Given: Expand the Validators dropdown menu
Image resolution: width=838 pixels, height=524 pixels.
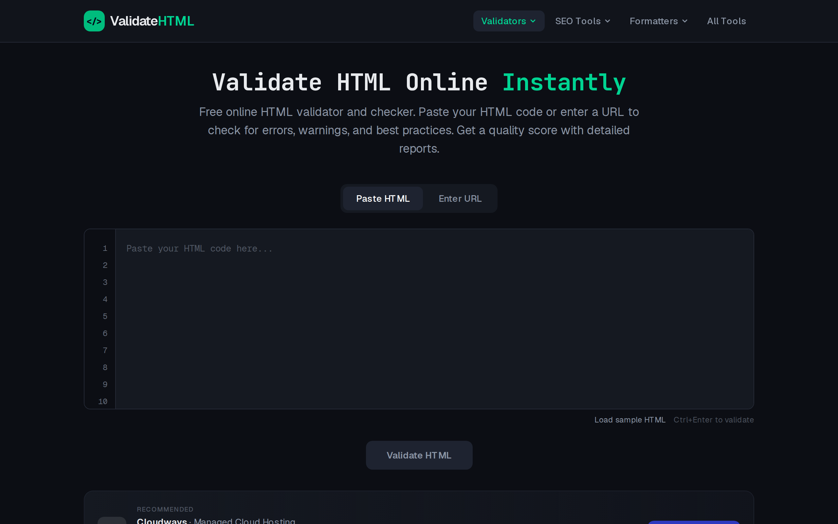Looking at the screenshot, I should coord(509,21).
